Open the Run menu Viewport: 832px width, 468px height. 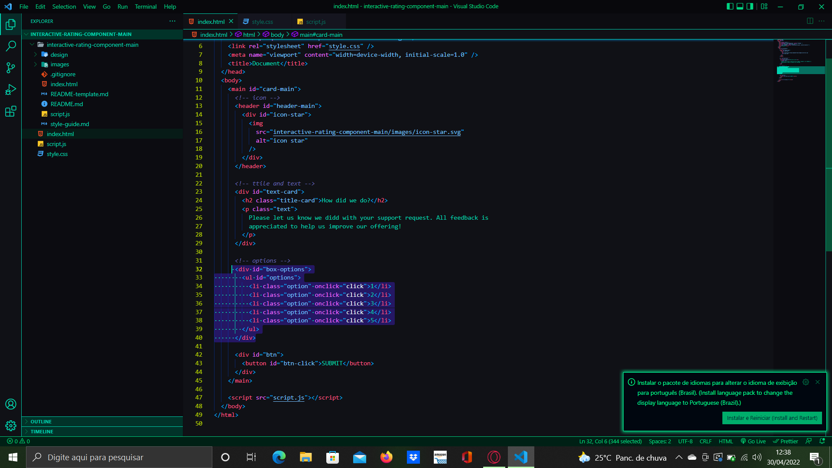coord(123,6)
